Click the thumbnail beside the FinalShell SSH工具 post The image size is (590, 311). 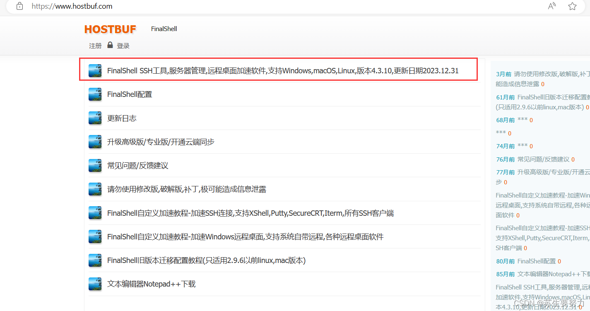coord(95,70)
